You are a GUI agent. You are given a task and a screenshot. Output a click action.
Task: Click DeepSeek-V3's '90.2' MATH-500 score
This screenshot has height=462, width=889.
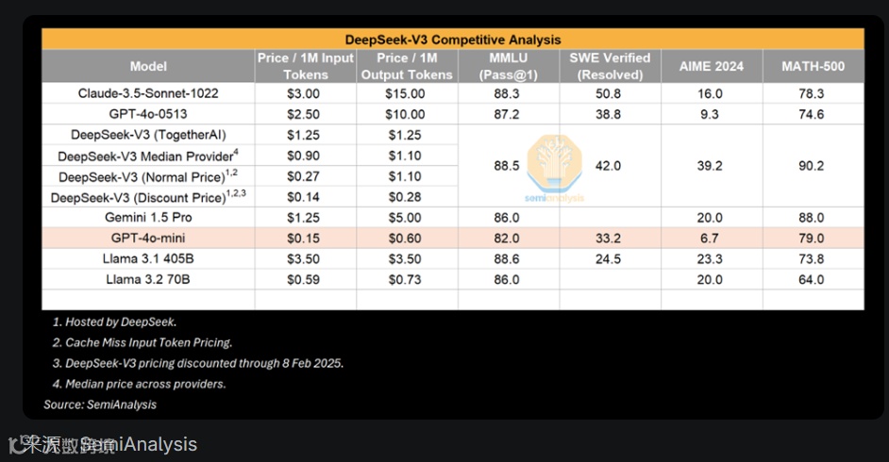tap(812, 166)
